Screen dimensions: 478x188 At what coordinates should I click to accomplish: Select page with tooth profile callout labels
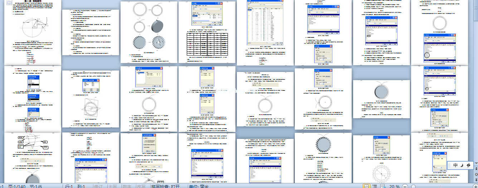[33, 158]
